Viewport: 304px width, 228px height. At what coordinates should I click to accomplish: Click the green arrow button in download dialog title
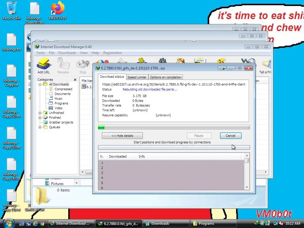(x=222, y=68)
